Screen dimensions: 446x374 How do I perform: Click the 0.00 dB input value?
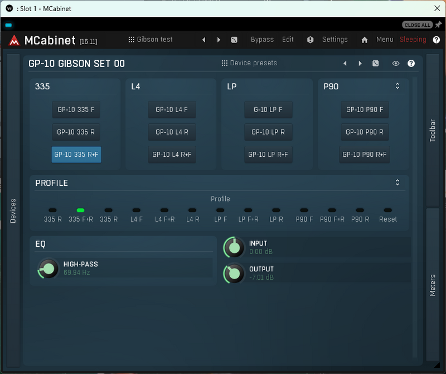coord(261,252)
